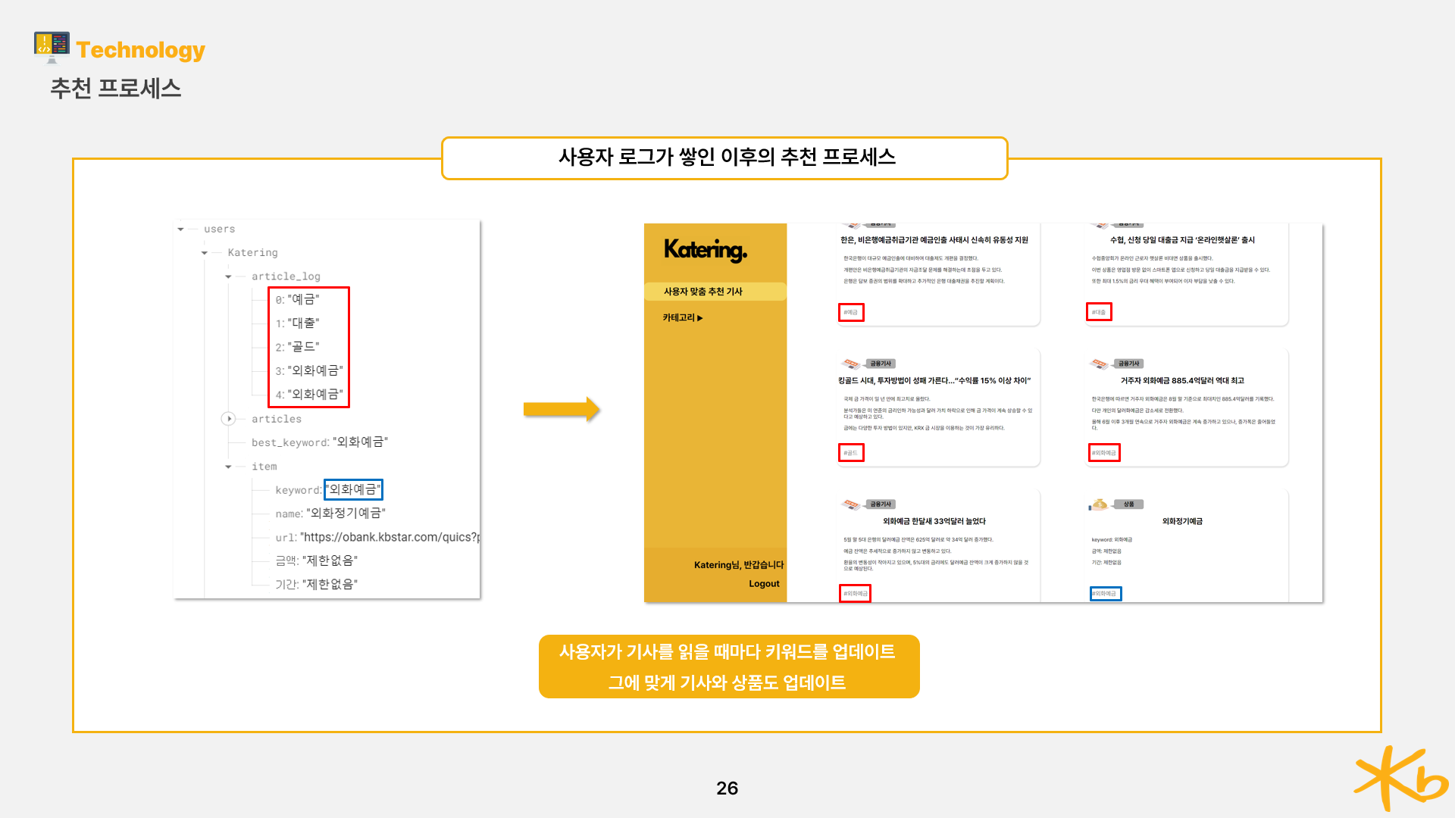Select article_log entry 3: "외화예금"
Screen dimensions: 1455x818
click(309, 371)
